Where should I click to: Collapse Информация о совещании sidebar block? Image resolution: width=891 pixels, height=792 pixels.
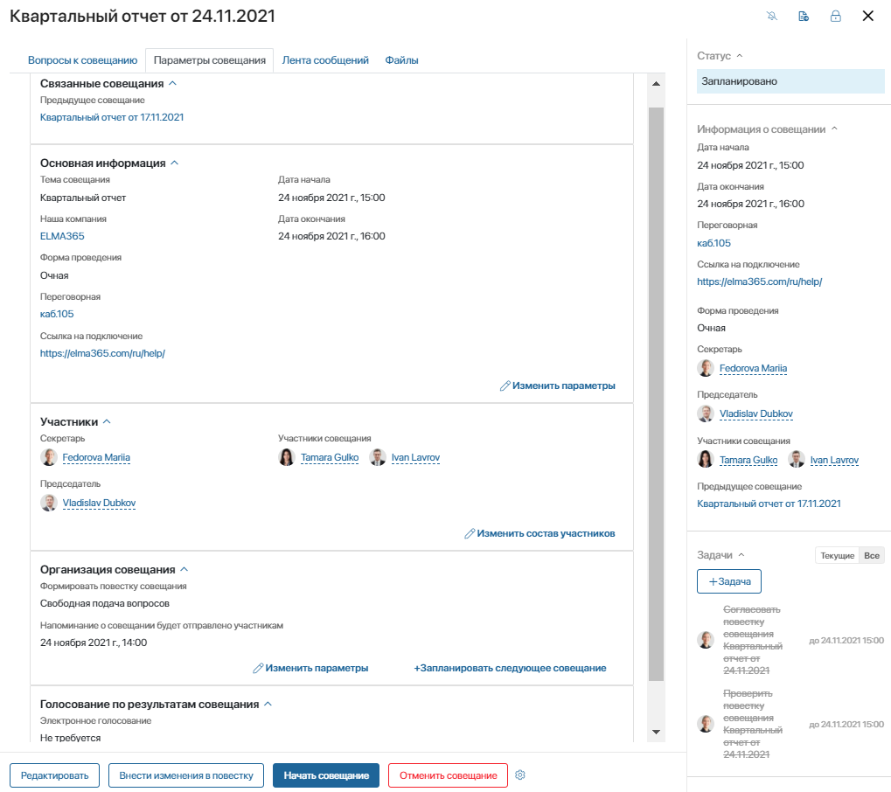tap(834, 129)
